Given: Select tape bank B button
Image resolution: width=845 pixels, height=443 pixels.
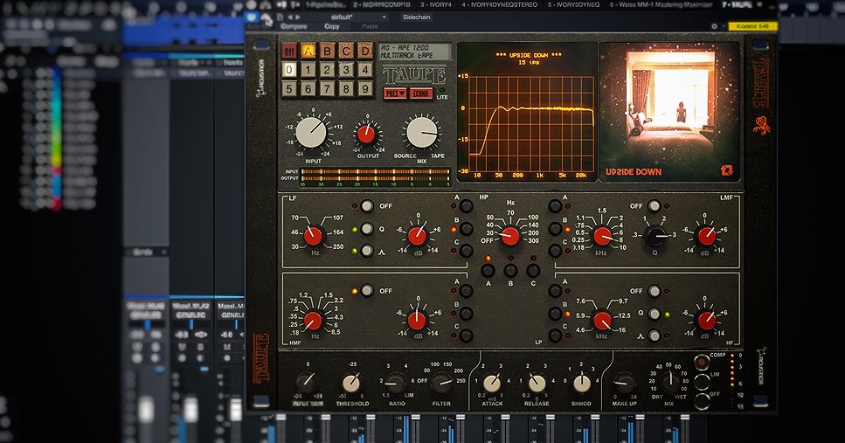Looking at the screenshot, I should click(x=327, y=52).
